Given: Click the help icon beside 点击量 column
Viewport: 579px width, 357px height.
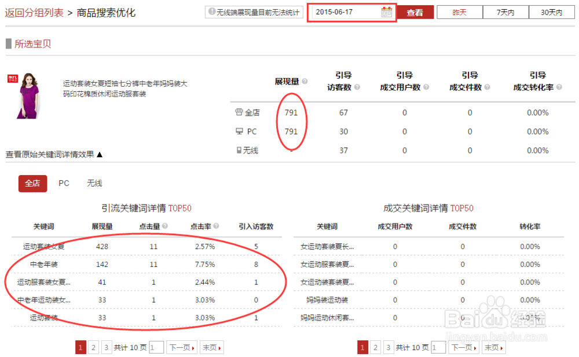Looking at the screenshot, I should [x=164, y=226].
